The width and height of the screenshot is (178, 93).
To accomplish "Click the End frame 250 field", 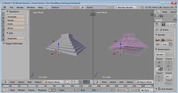I will point(88,90).
